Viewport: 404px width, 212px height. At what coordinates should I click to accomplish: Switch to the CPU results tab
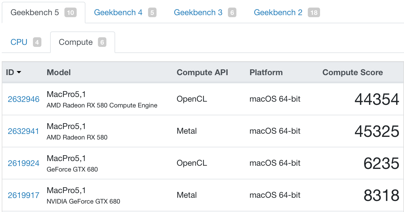click(26, 42)
